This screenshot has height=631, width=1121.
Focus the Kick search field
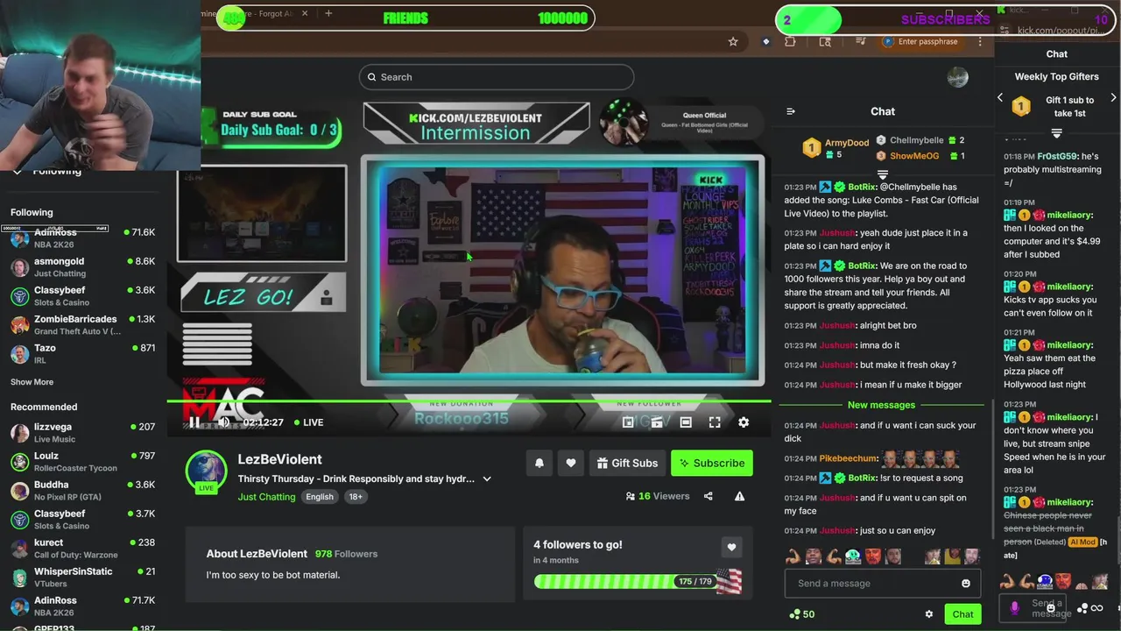tap(496, 77)
